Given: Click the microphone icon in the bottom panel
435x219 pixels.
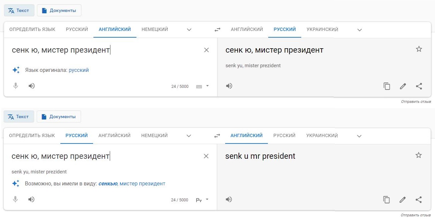Looking at the screenshot, I should (15, 199).
